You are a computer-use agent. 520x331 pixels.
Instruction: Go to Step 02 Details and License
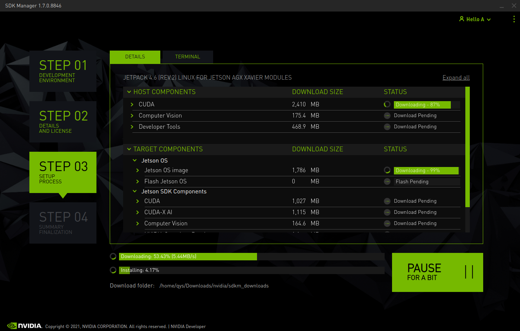pyautogui.click(x=63, y=122)
